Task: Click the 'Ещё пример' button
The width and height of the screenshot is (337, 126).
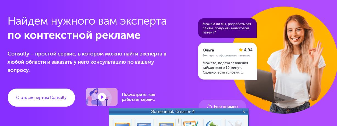Action: (x=222, y=104)
